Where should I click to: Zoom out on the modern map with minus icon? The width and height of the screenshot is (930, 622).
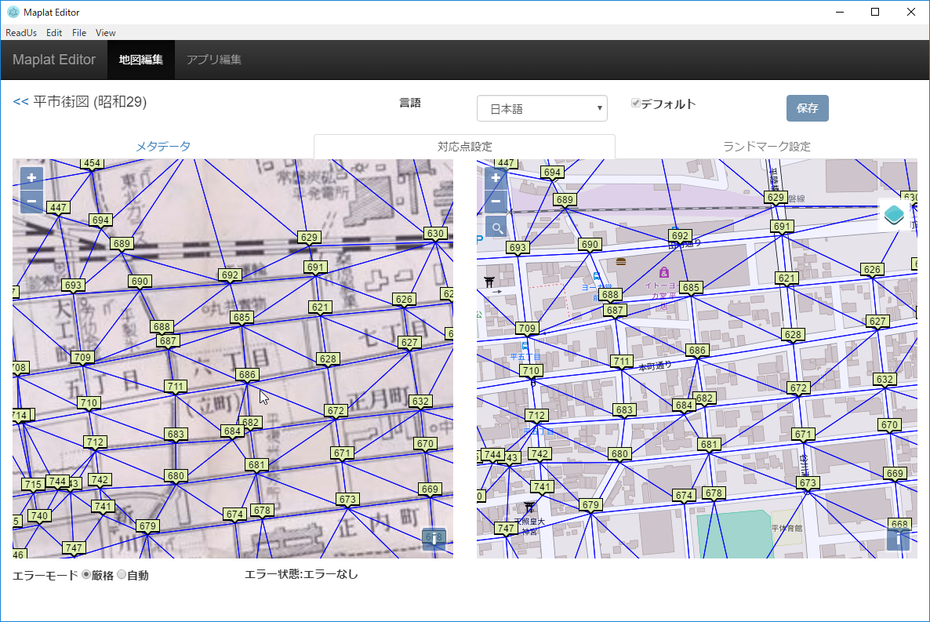click(x=496, y=202)
